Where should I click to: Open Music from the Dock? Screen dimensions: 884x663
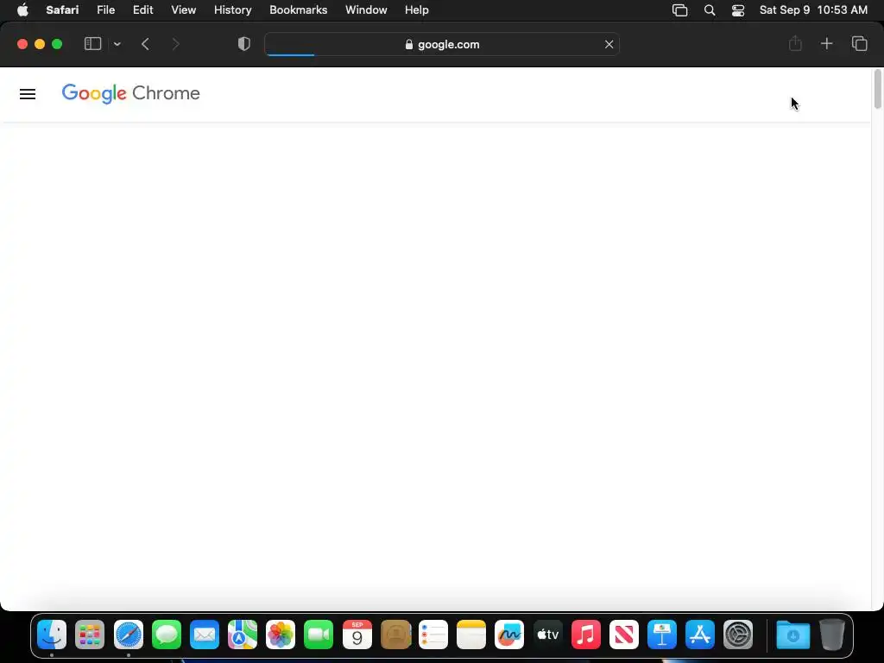coord(586,635)
